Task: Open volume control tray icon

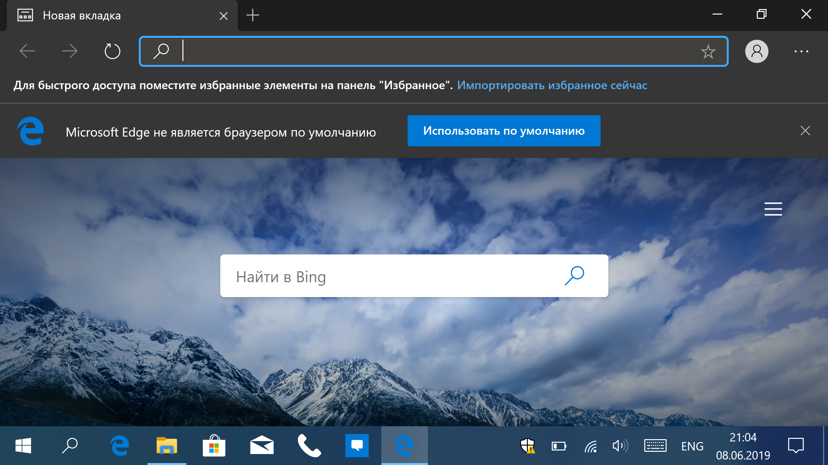Action: pos(620,446)
